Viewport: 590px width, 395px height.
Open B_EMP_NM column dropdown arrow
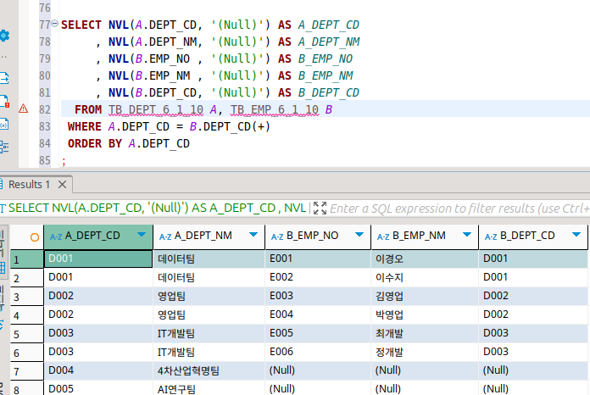coord(467,235)
